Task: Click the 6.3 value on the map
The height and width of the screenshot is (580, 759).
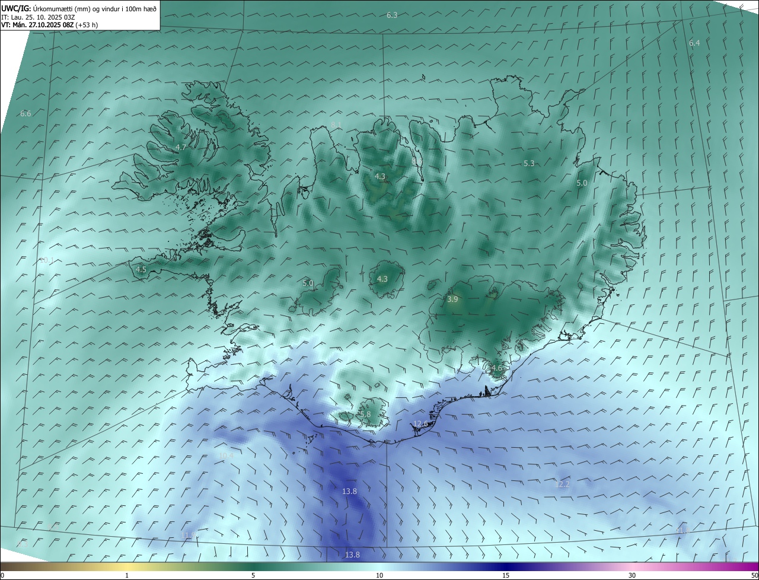Action: 392,15
